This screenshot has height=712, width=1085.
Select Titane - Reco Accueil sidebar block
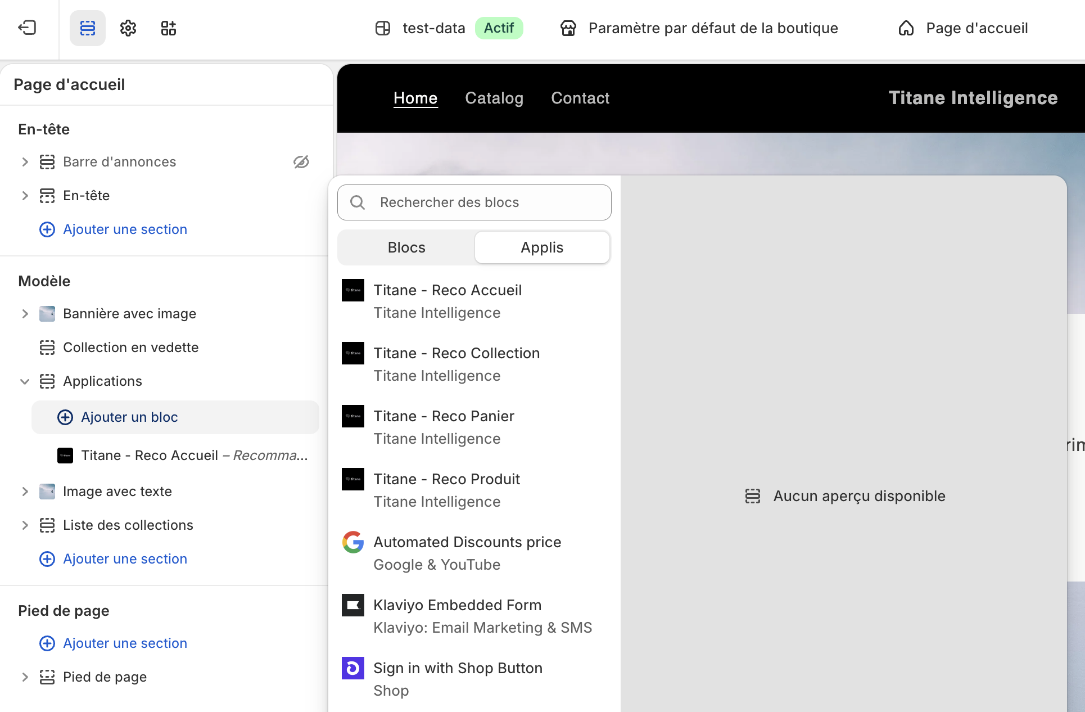pyautogui.click(x=182, y=456)
